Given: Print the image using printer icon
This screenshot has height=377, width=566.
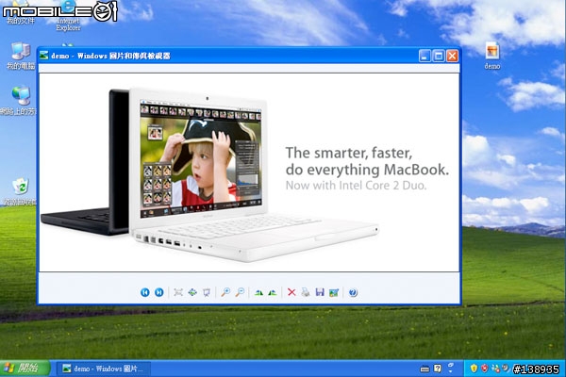Looking at the screenshot, I should click(306, 292).
